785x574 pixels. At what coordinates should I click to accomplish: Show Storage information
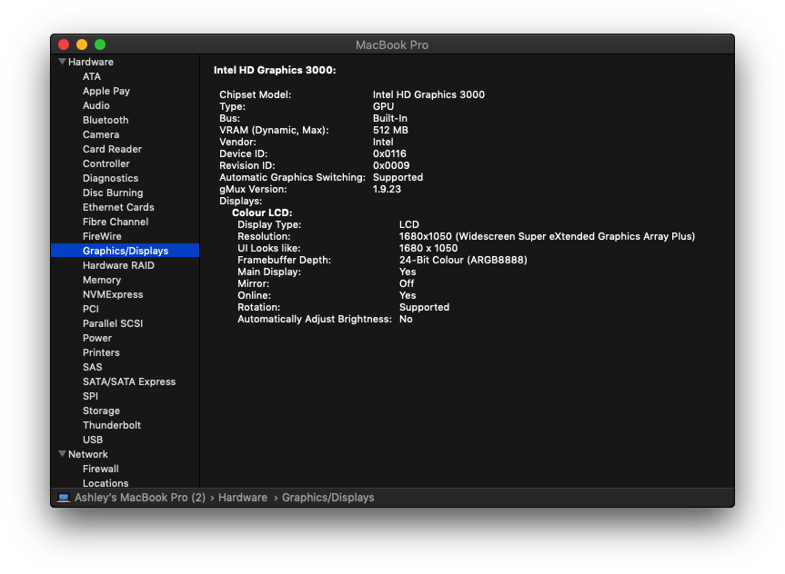click(101, 411)
